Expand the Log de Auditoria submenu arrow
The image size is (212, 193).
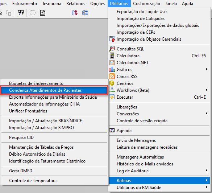(x=206, y=171)
